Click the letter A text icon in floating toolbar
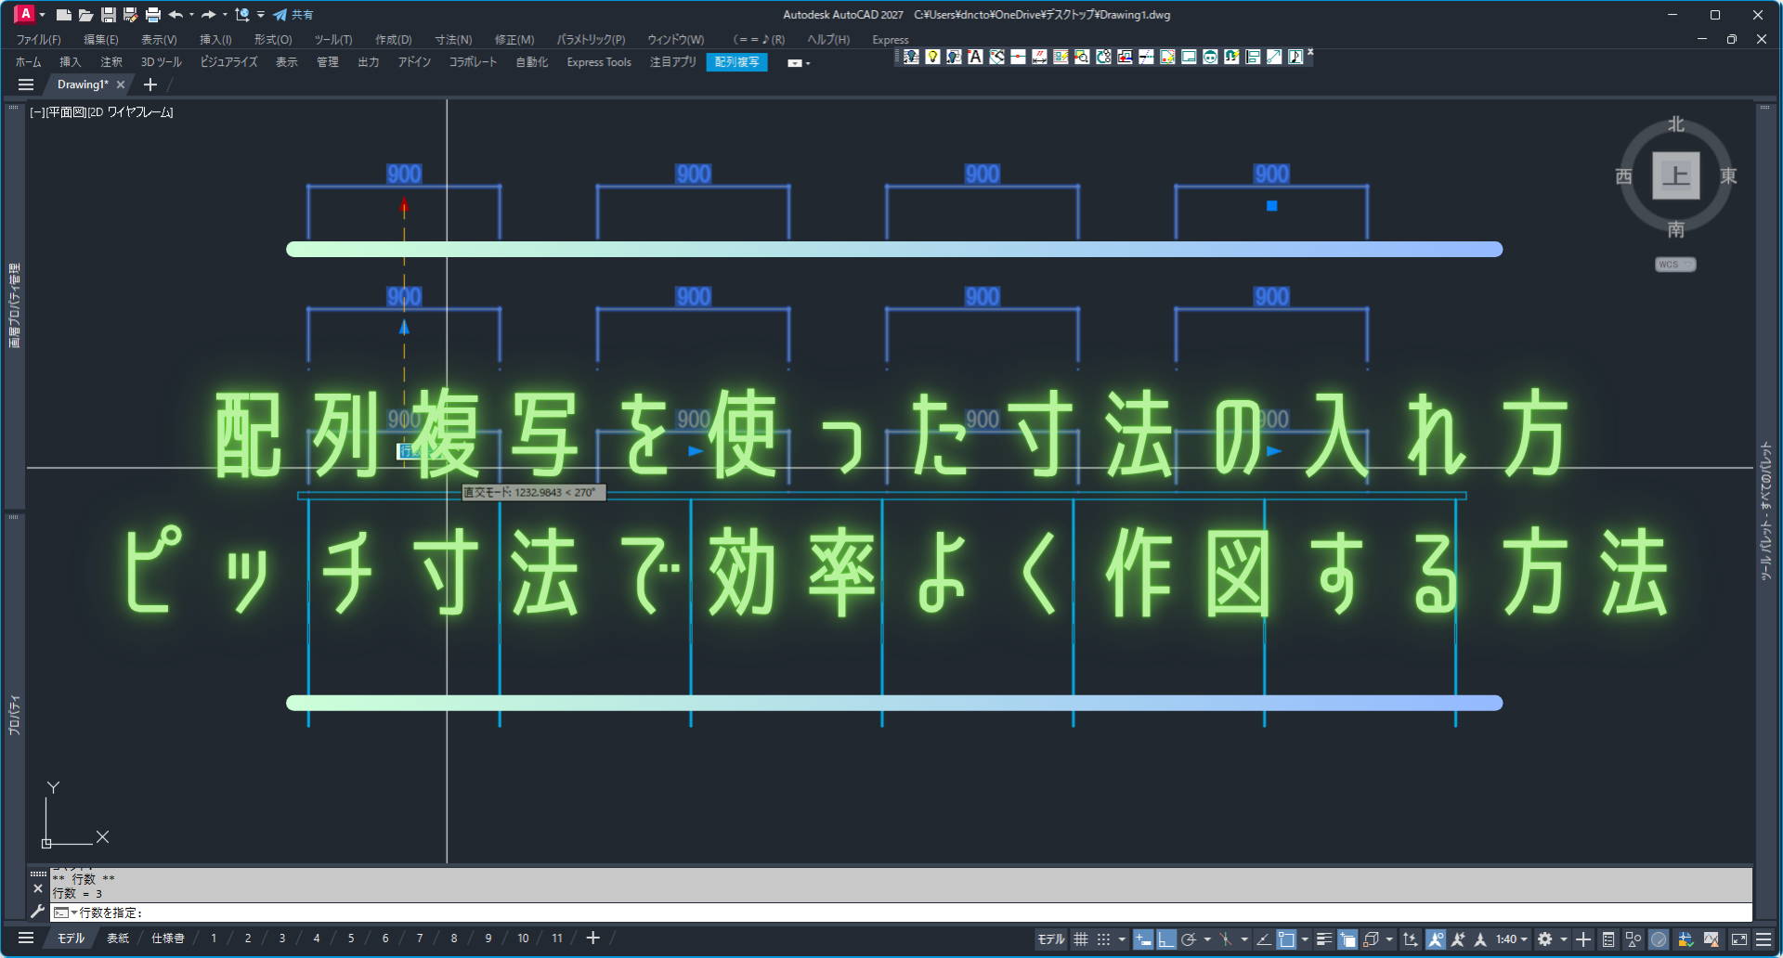The image size is (1783, 958). click(x=975, y=57)
